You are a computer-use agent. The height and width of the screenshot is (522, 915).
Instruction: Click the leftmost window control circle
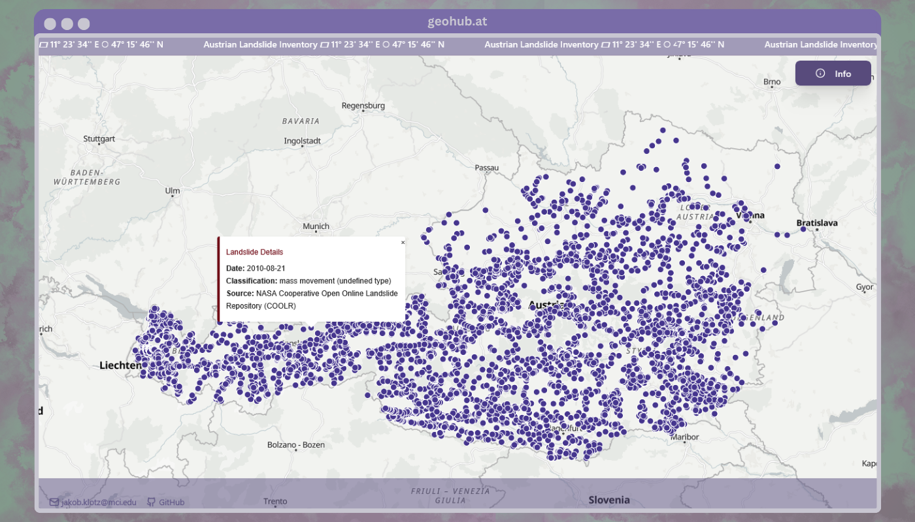click(x=50, y=24)
